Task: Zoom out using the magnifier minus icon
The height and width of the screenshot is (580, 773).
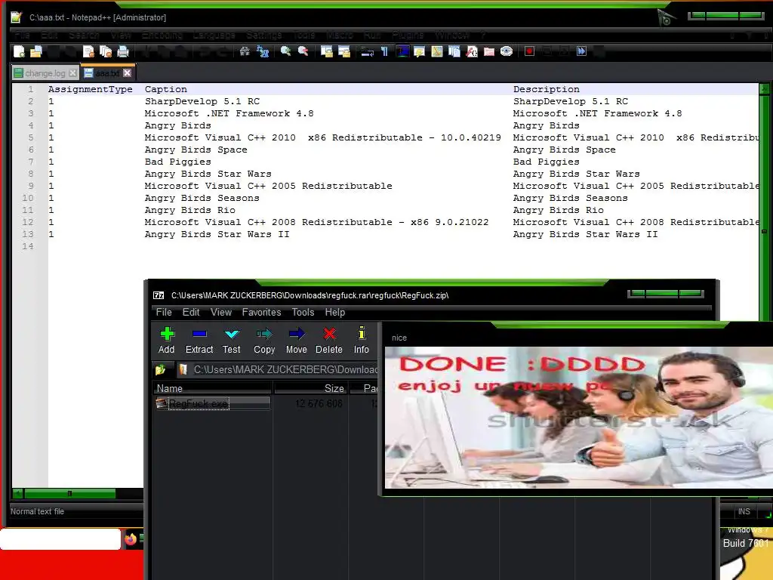Action: pos(303,51)
